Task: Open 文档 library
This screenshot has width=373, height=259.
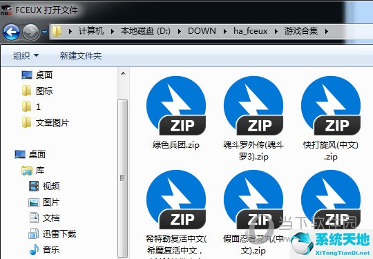Action: [51, 218]
